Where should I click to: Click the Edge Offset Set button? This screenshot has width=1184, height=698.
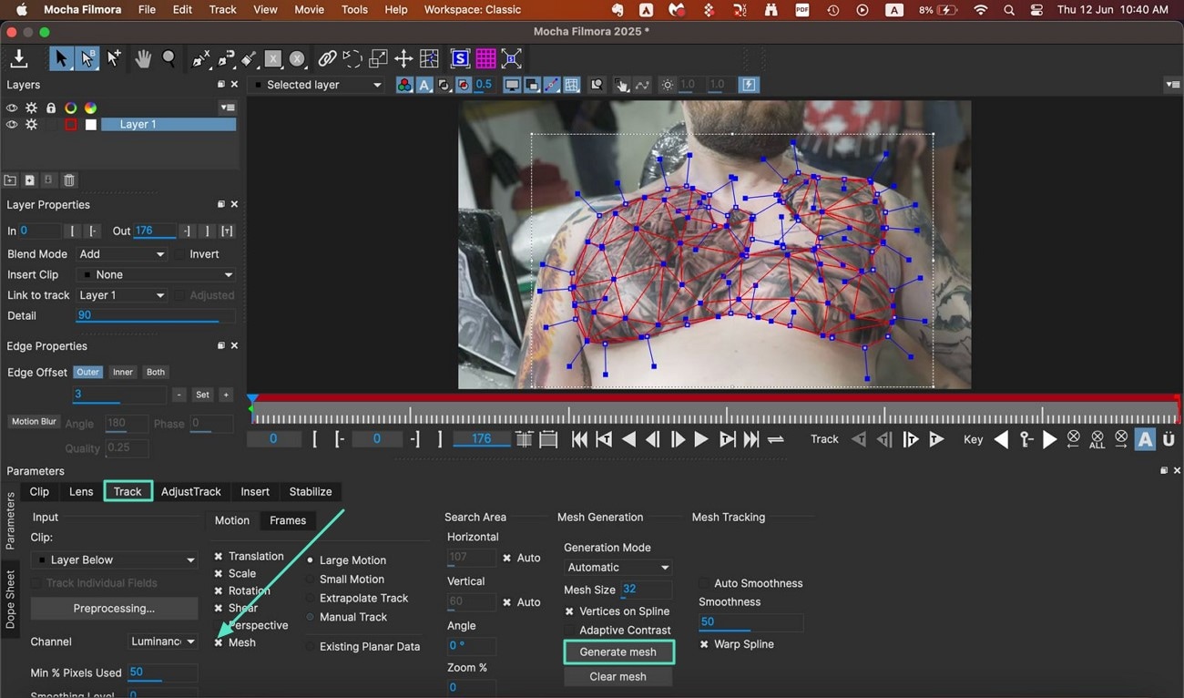[x=202, y=395]
